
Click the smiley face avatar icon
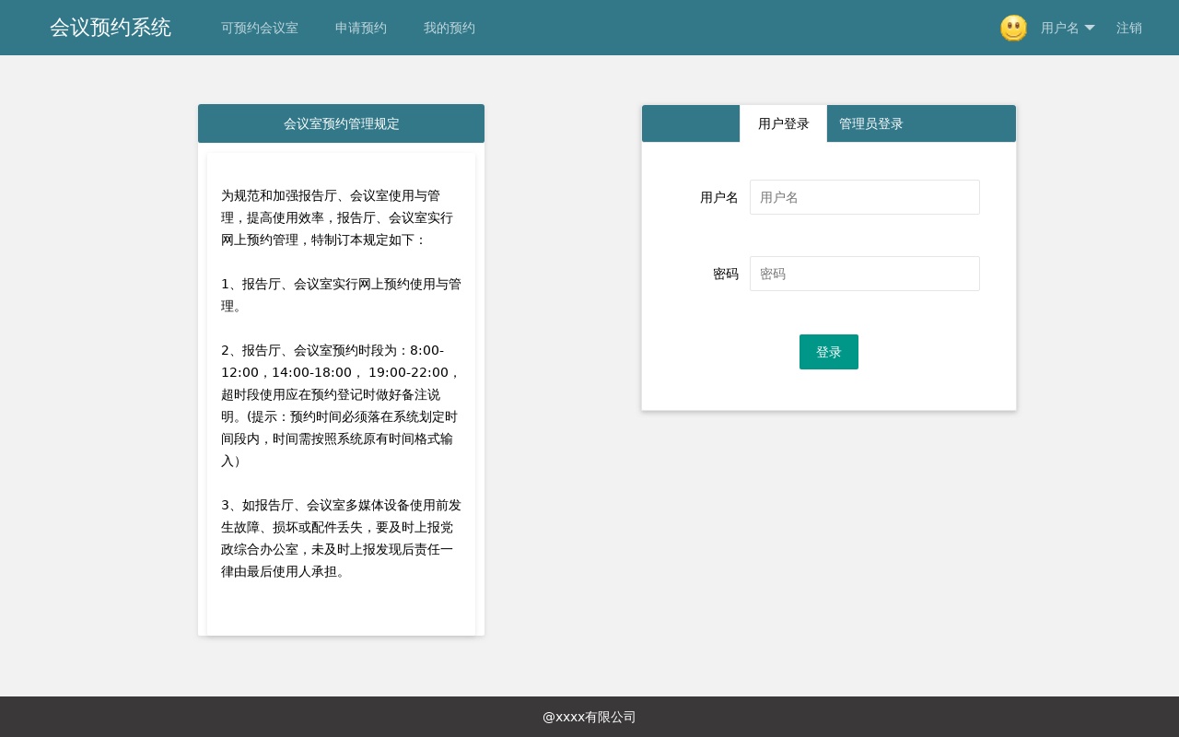pyautogui.click(x=1013, y=28)
